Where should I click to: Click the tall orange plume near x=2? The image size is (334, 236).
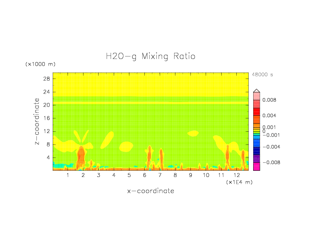(81, 157)
